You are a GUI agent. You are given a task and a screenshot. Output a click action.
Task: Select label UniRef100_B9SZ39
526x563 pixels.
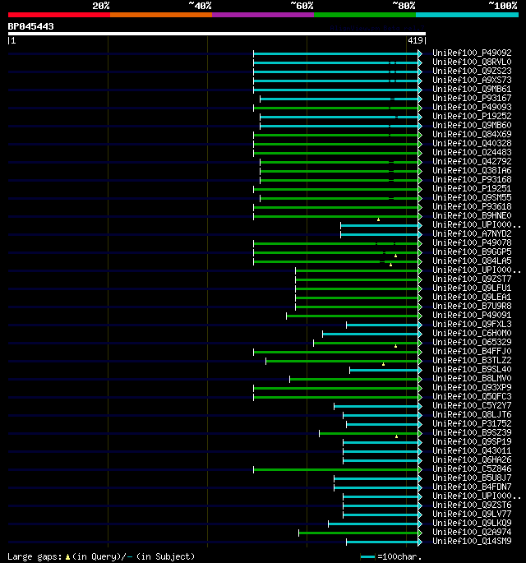point(472,432)
